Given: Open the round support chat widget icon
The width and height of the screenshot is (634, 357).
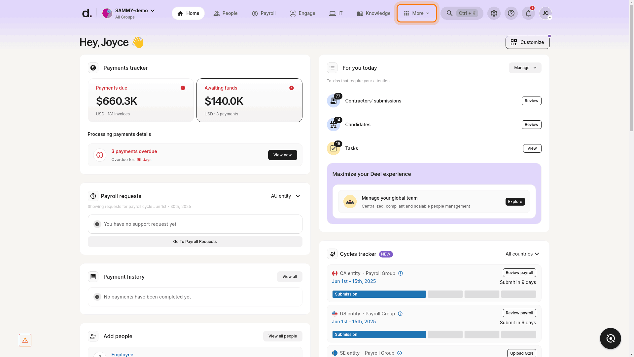Looking at the screenshot, I should click(x=610, y=338).
